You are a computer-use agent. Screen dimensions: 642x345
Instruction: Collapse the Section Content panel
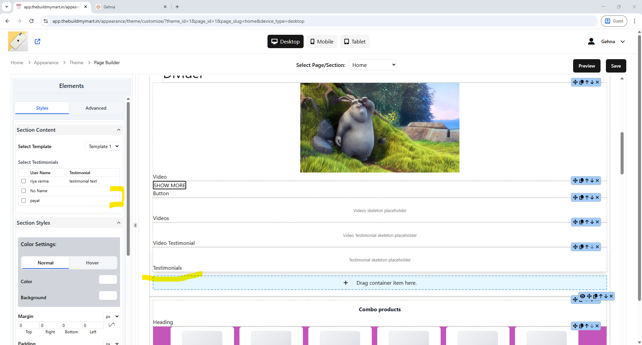point(119,130)
